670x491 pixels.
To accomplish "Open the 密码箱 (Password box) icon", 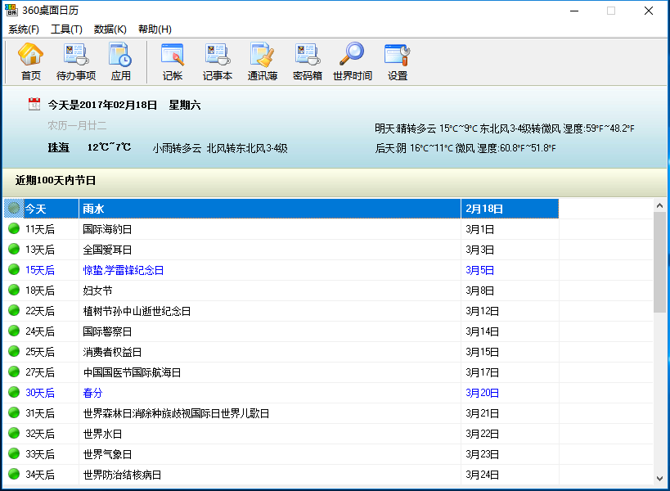I will (307, 63).
